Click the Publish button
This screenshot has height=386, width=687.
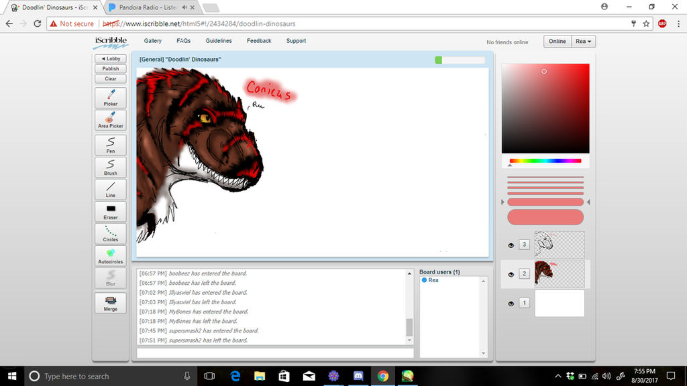click(111, 69)
